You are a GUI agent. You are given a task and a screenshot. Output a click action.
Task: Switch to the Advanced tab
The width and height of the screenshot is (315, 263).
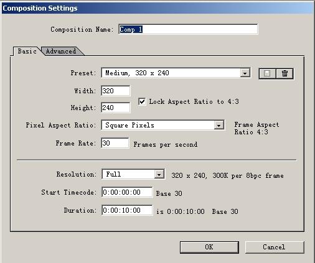coord(61,51)
